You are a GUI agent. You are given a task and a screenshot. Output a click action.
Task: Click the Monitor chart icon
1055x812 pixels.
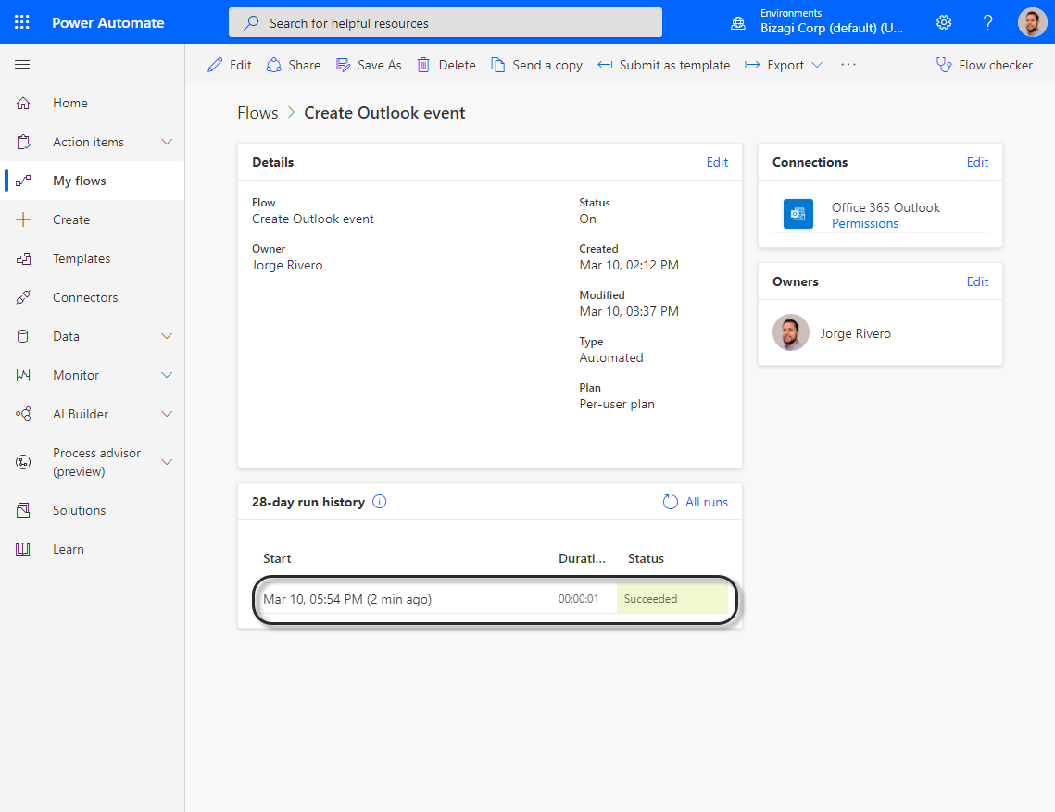pos(23,375)
